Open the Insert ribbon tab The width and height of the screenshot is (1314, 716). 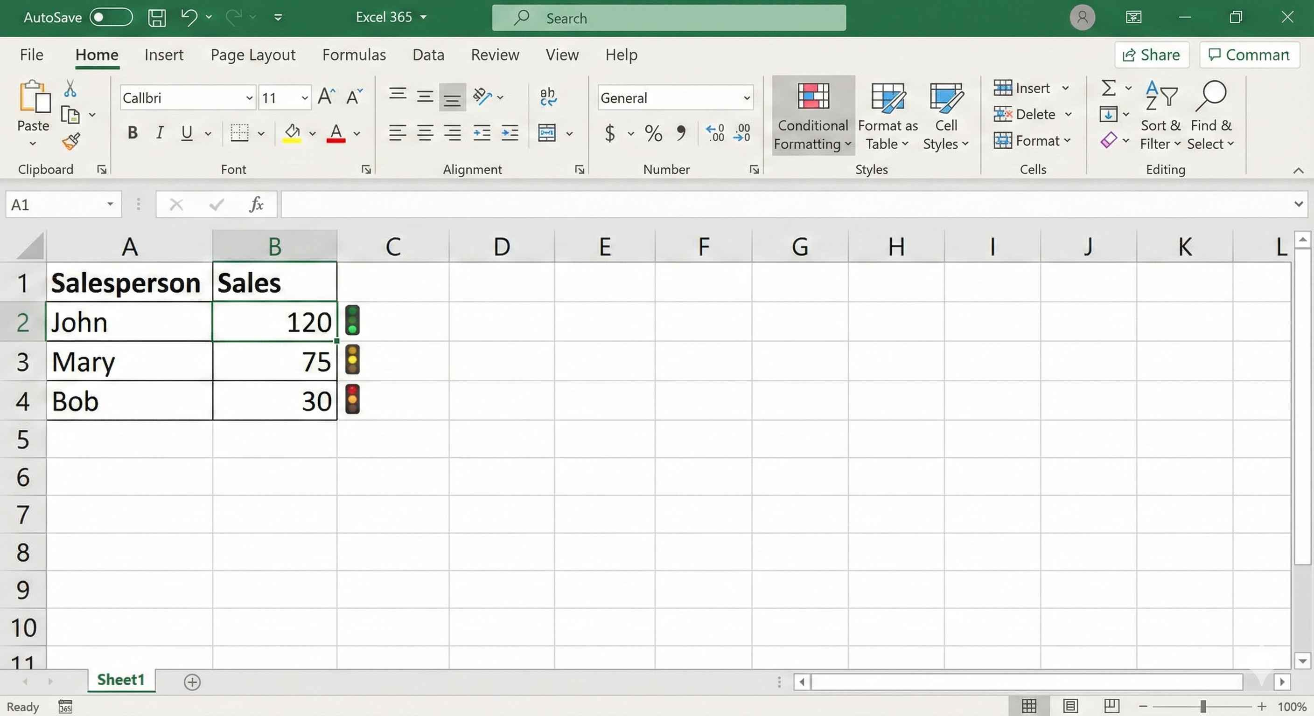[x=164, y=55]
